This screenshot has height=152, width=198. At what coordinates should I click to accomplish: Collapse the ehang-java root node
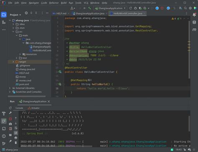pos(10,21)
